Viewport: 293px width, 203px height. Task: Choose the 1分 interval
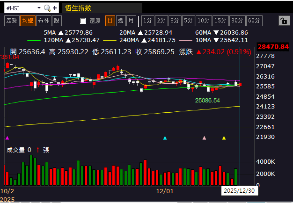click(x=147, y=21)
